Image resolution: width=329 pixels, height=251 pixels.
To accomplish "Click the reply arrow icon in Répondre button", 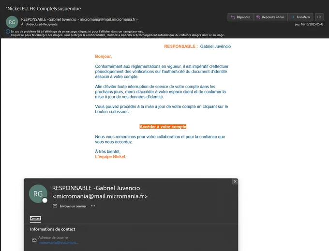I will [x=233, y=17].
